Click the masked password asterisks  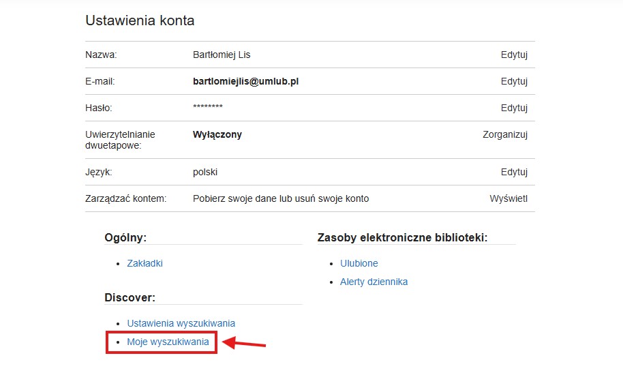pos(208,108)
